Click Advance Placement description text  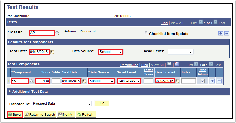(x=80, y=31)
